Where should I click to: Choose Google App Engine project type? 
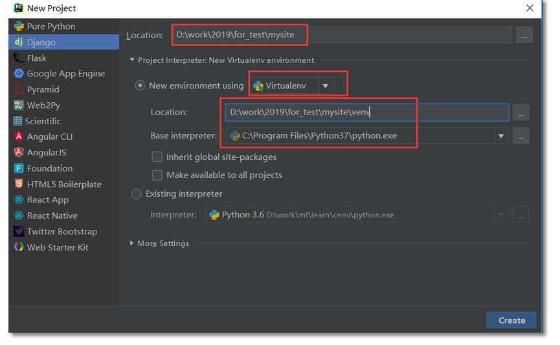(64, 73)
